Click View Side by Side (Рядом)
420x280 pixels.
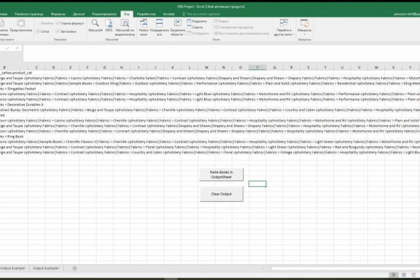(x=221, y=21)
